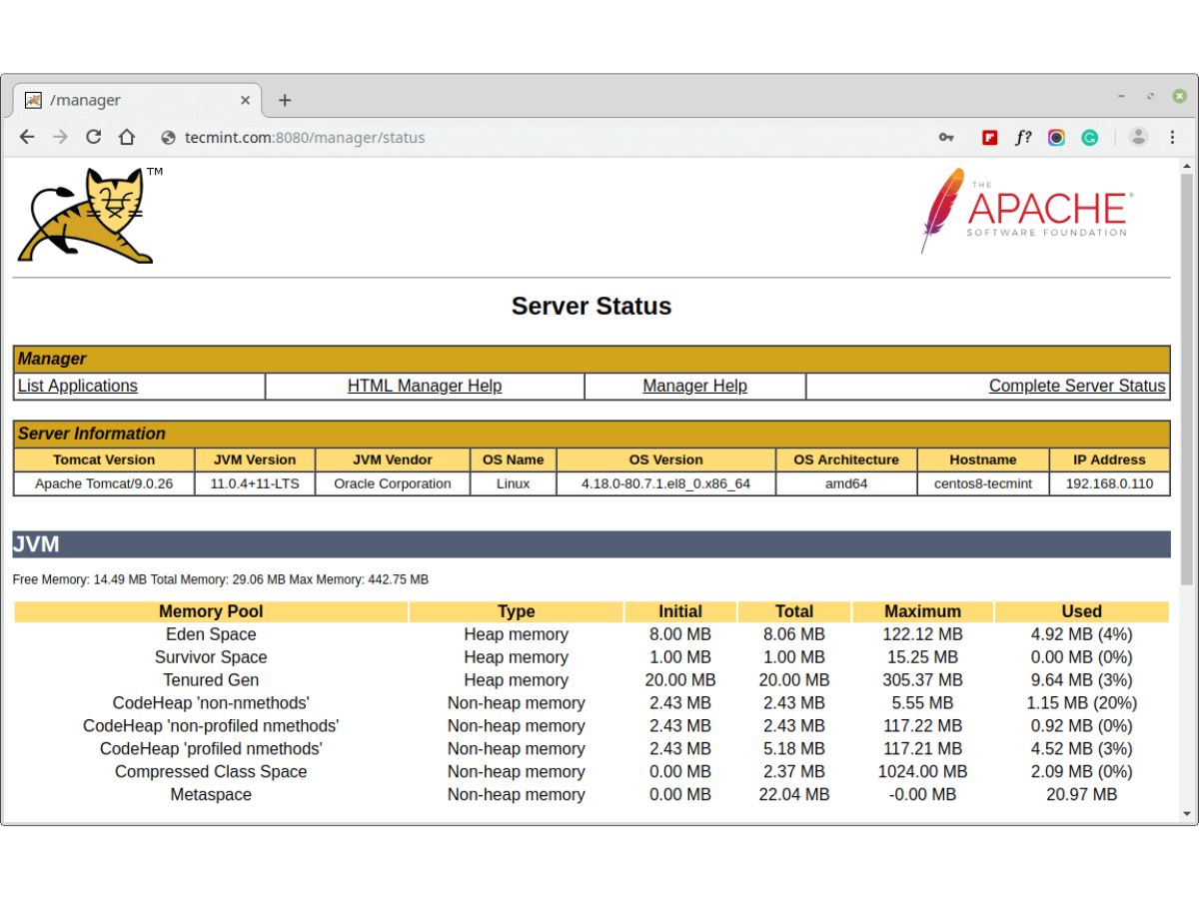Click 'Metaspace' row name
Image resolution: width=1199 pixels, height=899 pixels.
[211, 795]
